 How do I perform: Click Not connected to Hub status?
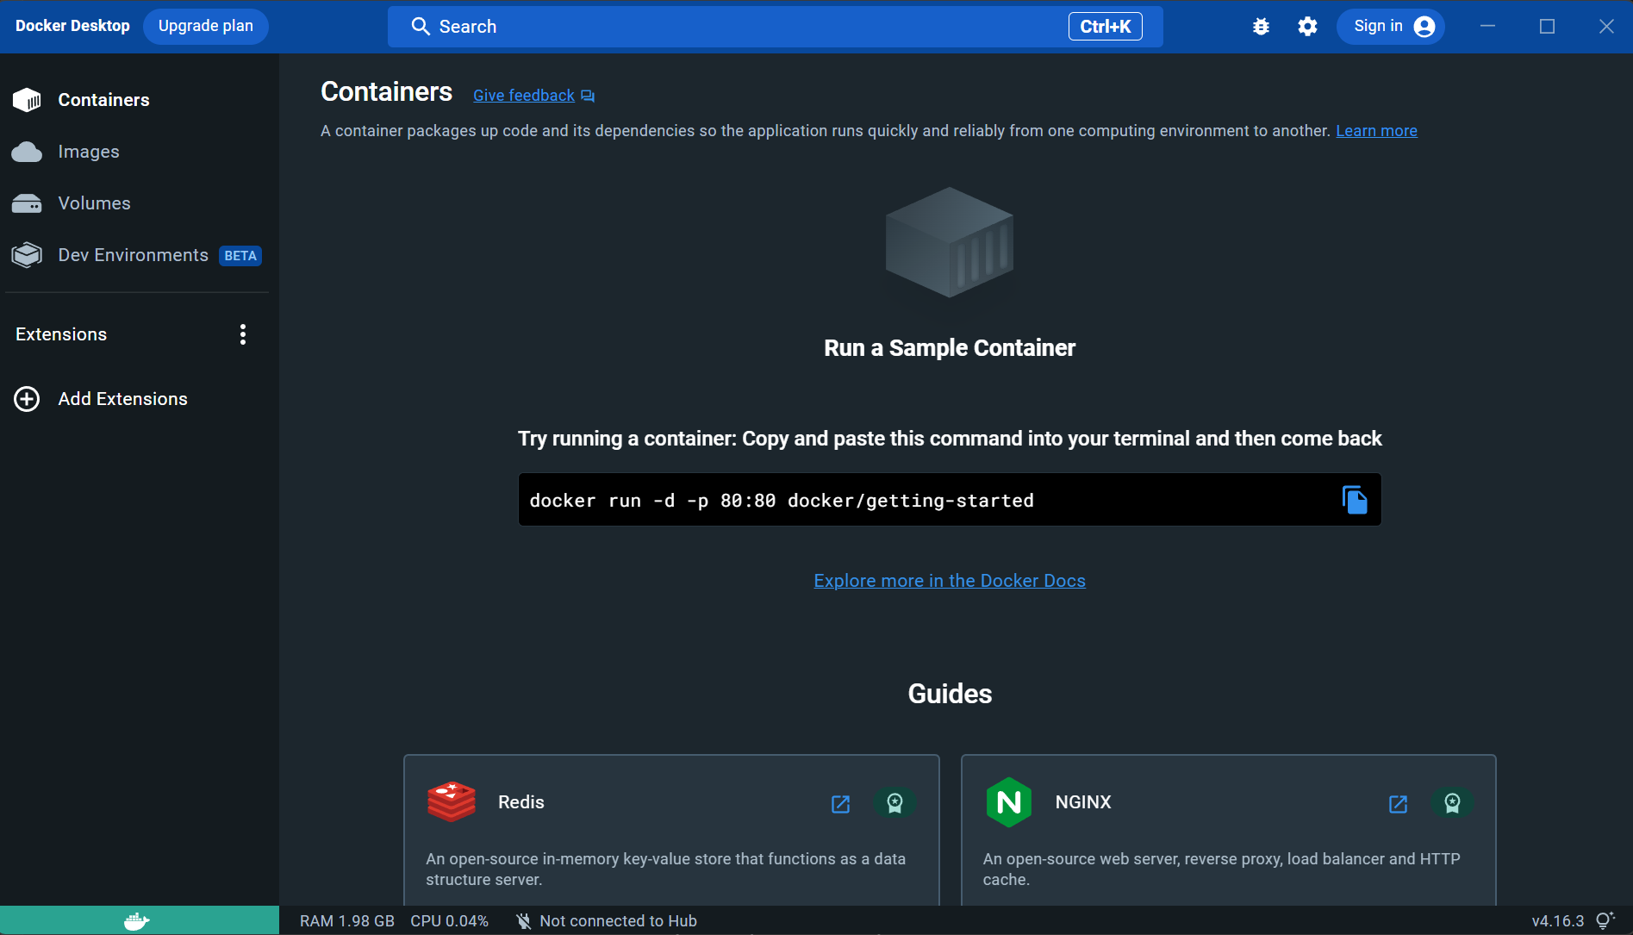coord(618,921)
